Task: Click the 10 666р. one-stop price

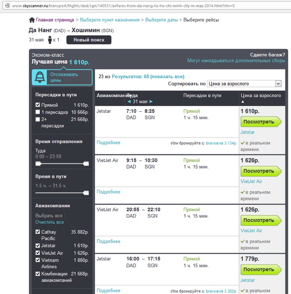Action: point(80,112)
